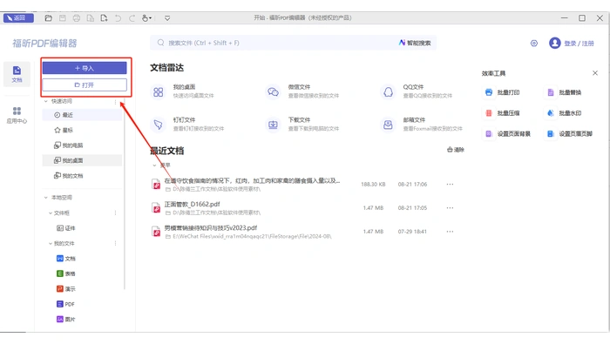Collapse the 本地空间 section chevron

click(x=46, y=198)
